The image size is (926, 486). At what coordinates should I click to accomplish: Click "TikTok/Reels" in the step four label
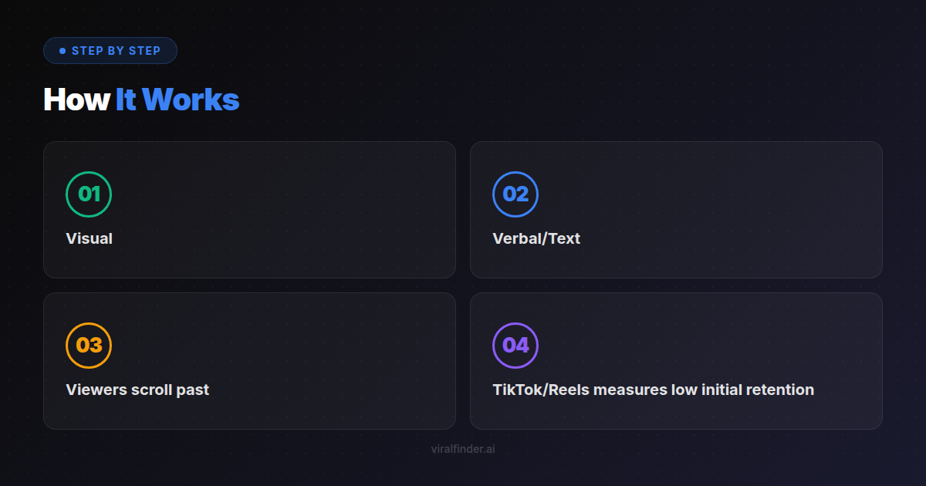click(x=537, y=390)
